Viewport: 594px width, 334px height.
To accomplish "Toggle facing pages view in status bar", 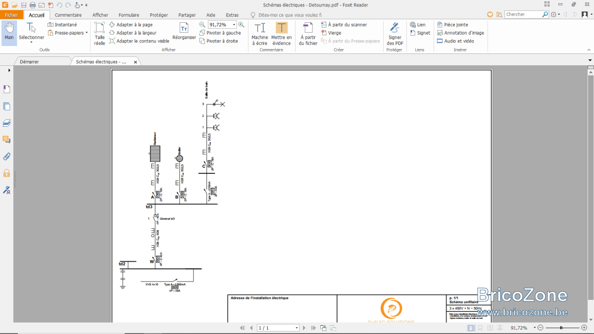I will (x=490, y=328).
